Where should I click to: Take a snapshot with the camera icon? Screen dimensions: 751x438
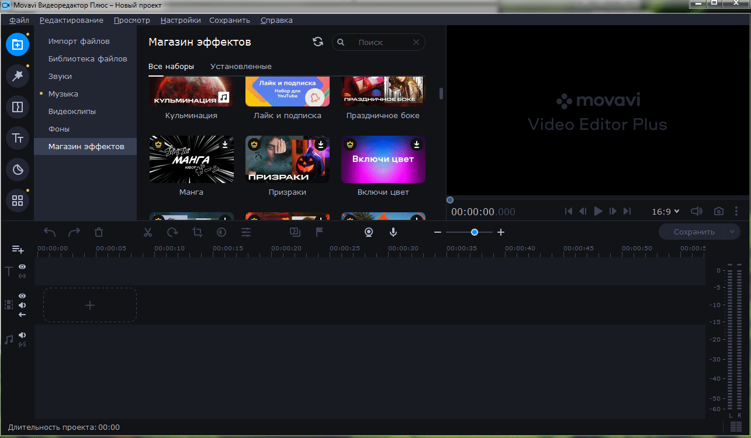point(719,211)
